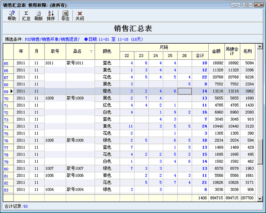Image resolution: width=266 pixels, height=213 pixels.
Task: Click the vertical scrollbar thumb
Action: click(260, 152)
